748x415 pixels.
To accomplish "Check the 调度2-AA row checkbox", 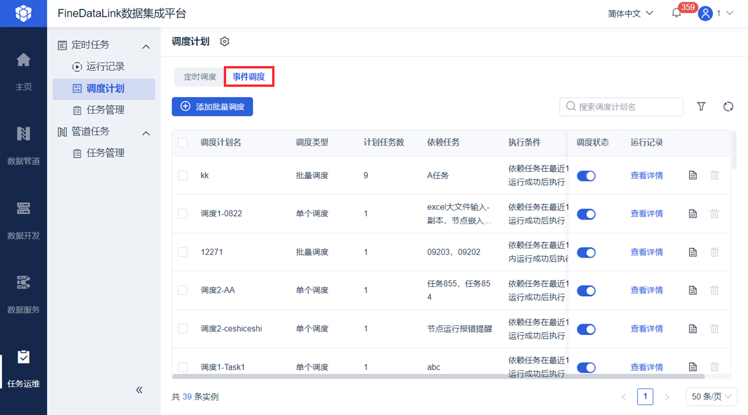I will pos(182,290).
